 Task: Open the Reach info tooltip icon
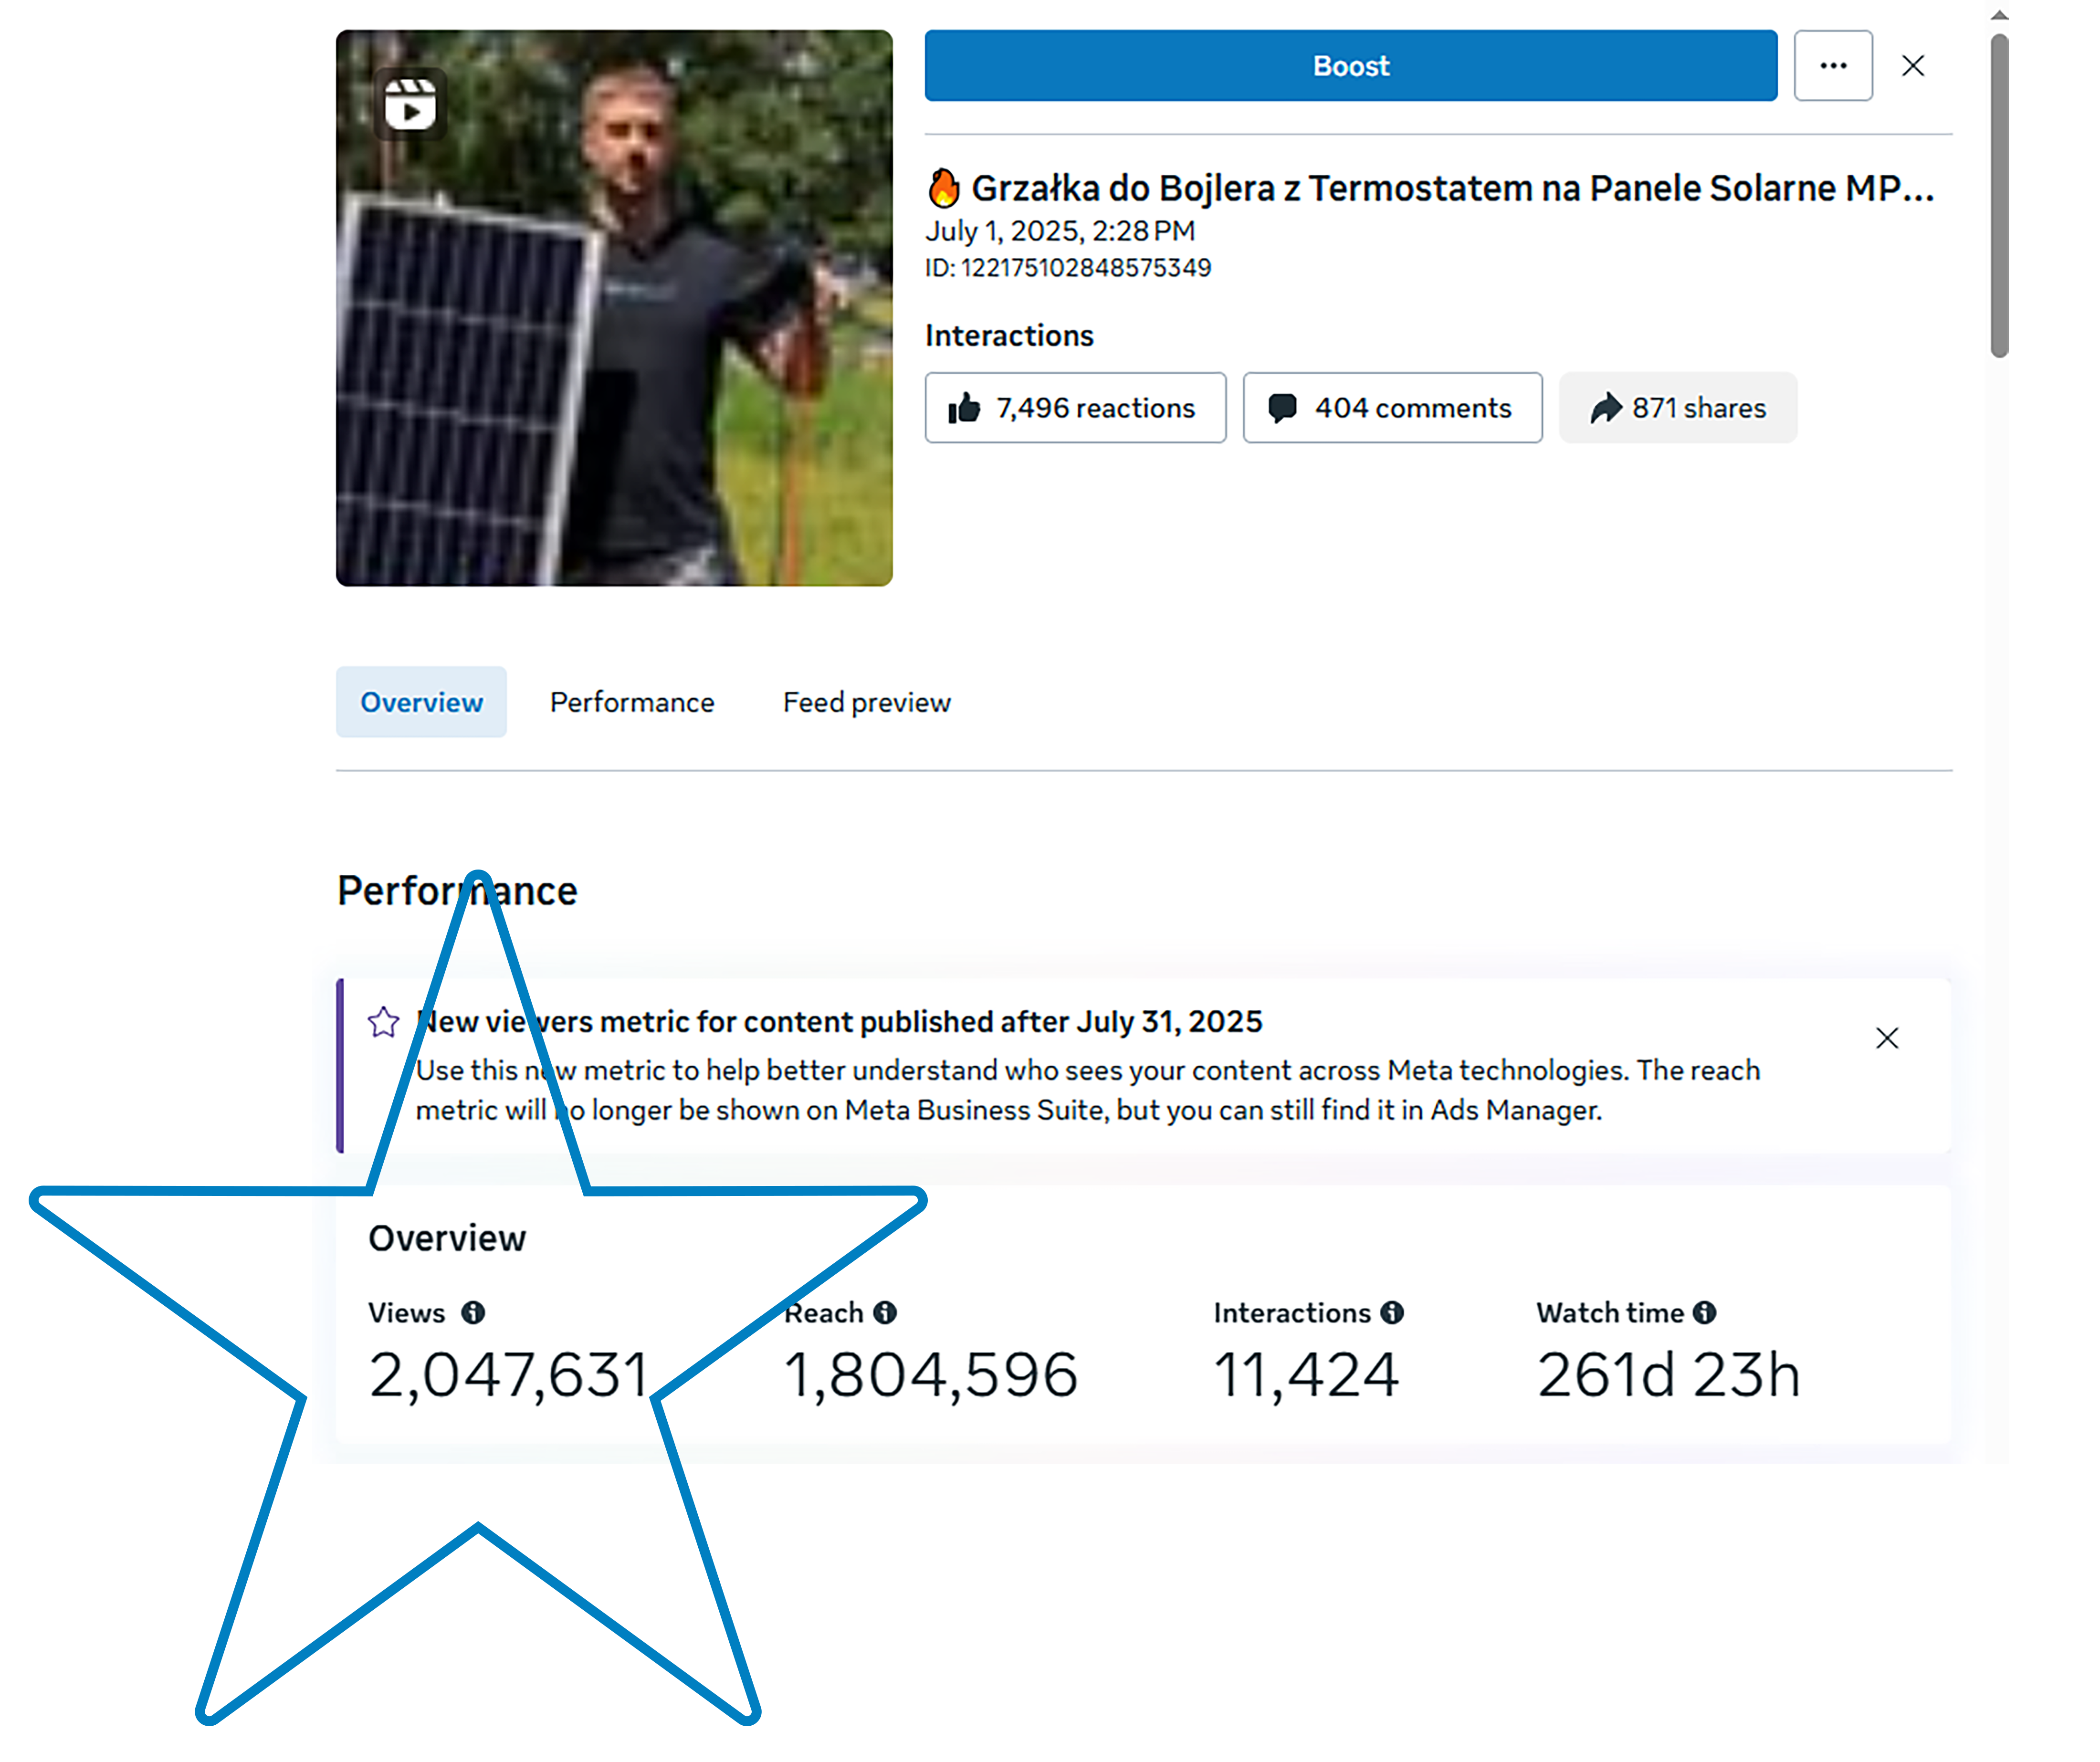pyautogui.click(x=886, y=1313)
